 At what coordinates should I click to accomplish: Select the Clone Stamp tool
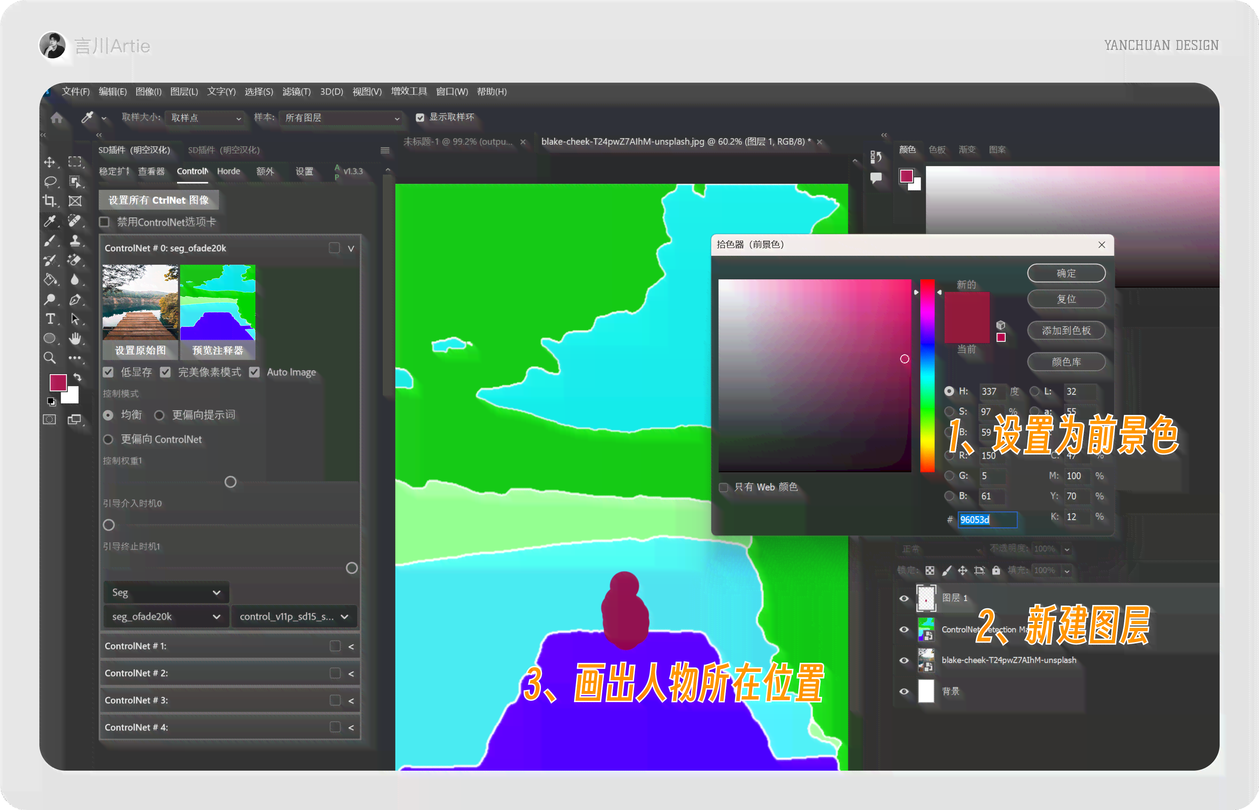[75, 240]
